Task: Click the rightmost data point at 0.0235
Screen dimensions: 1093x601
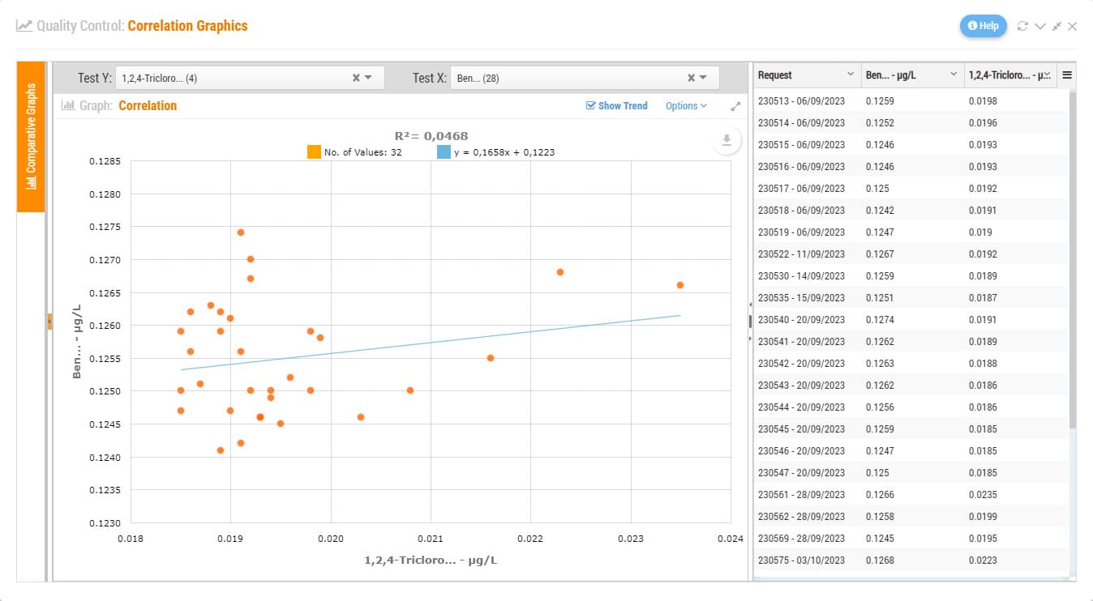Action: pos(680,285)
